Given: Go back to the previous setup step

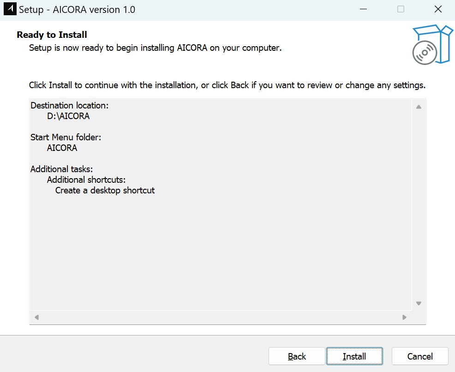Looking at the screenshot, I should coord(297,356).
